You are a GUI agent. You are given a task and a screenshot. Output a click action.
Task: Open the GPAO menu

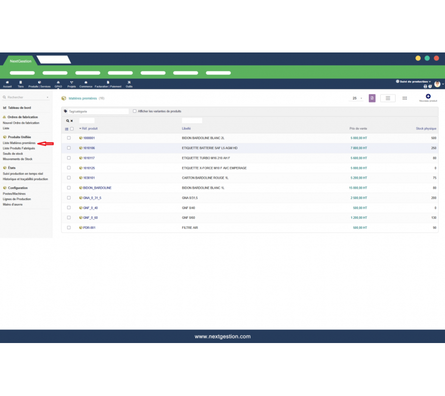[58, 84]
